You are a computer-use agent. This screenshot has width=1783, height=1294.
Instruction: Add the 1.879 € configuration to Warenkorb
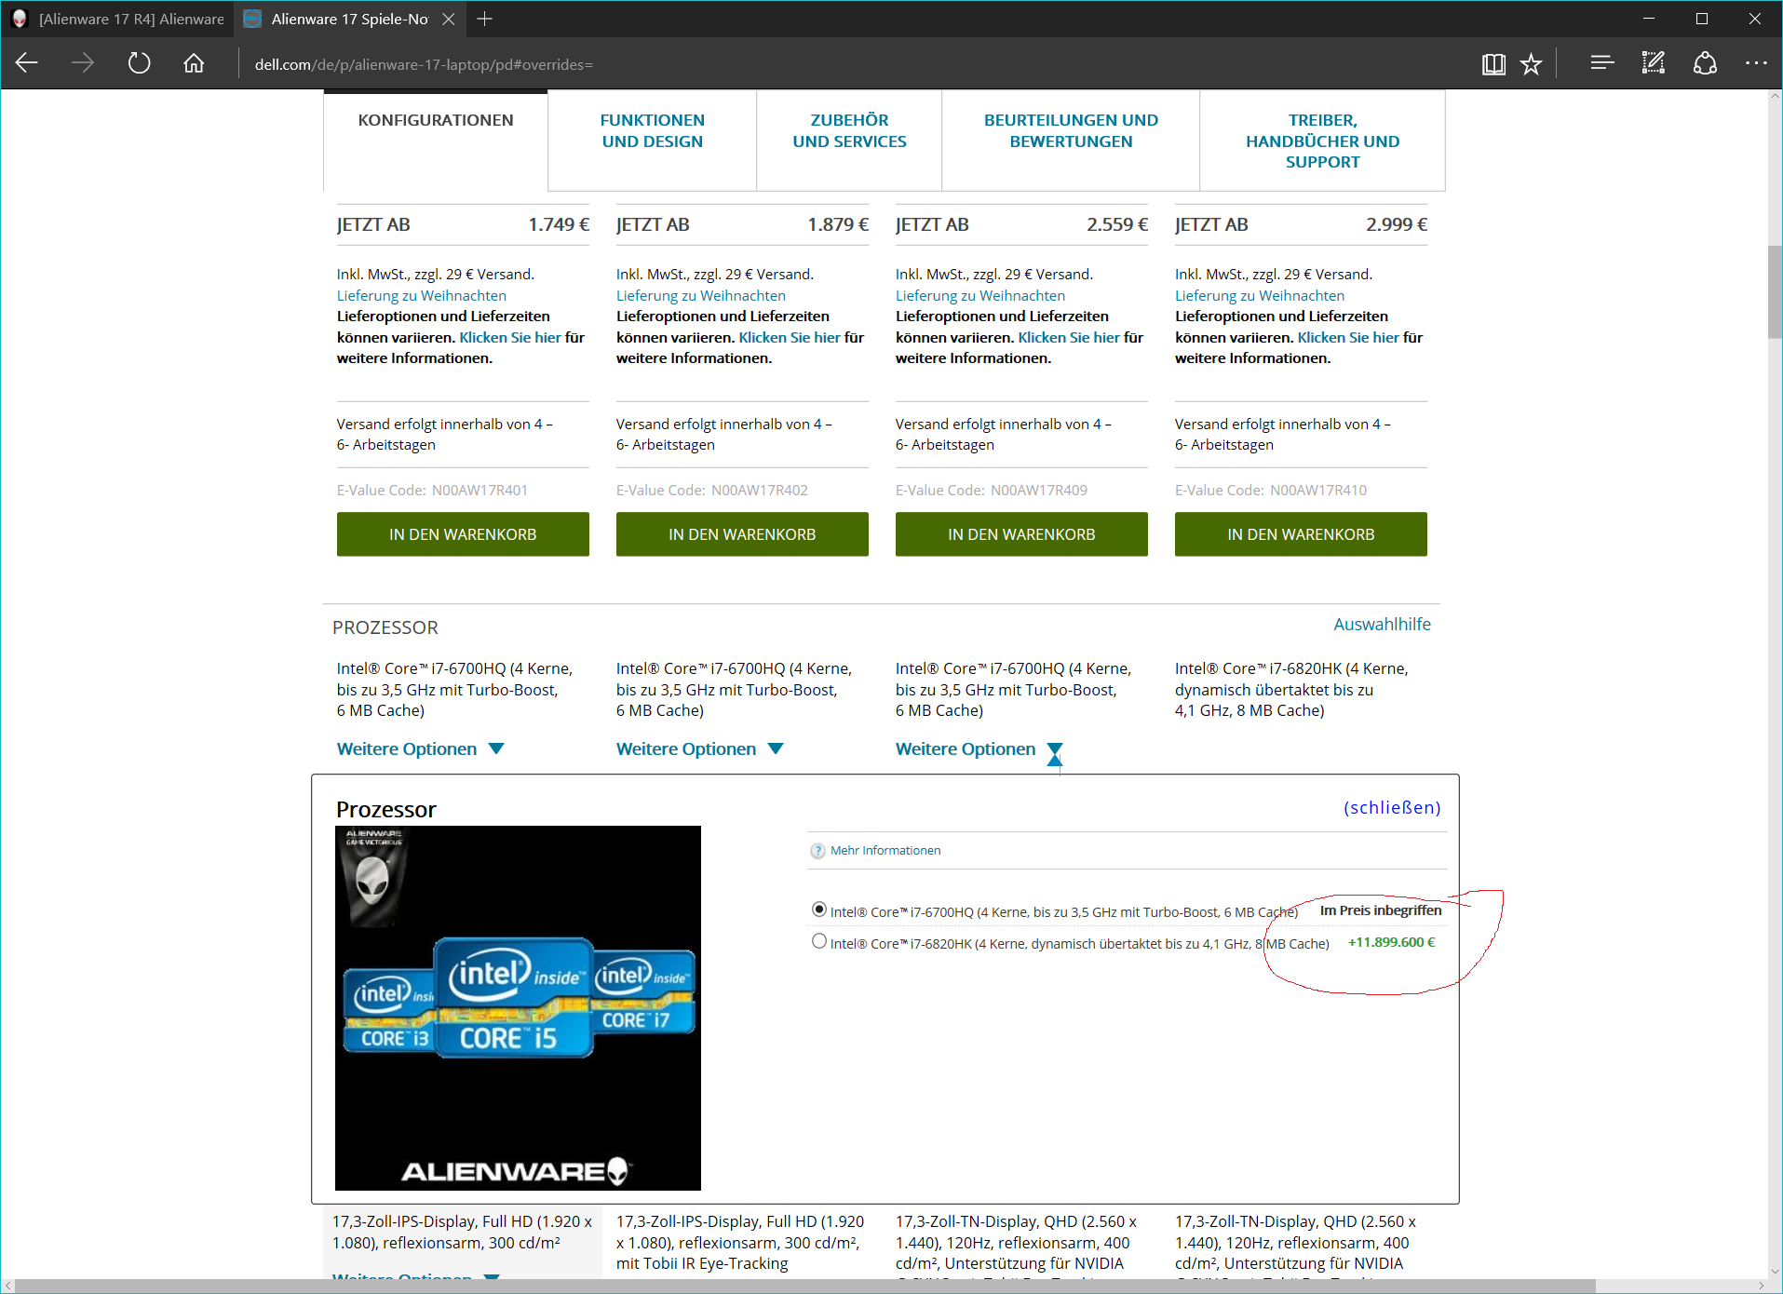click(742, 534)
